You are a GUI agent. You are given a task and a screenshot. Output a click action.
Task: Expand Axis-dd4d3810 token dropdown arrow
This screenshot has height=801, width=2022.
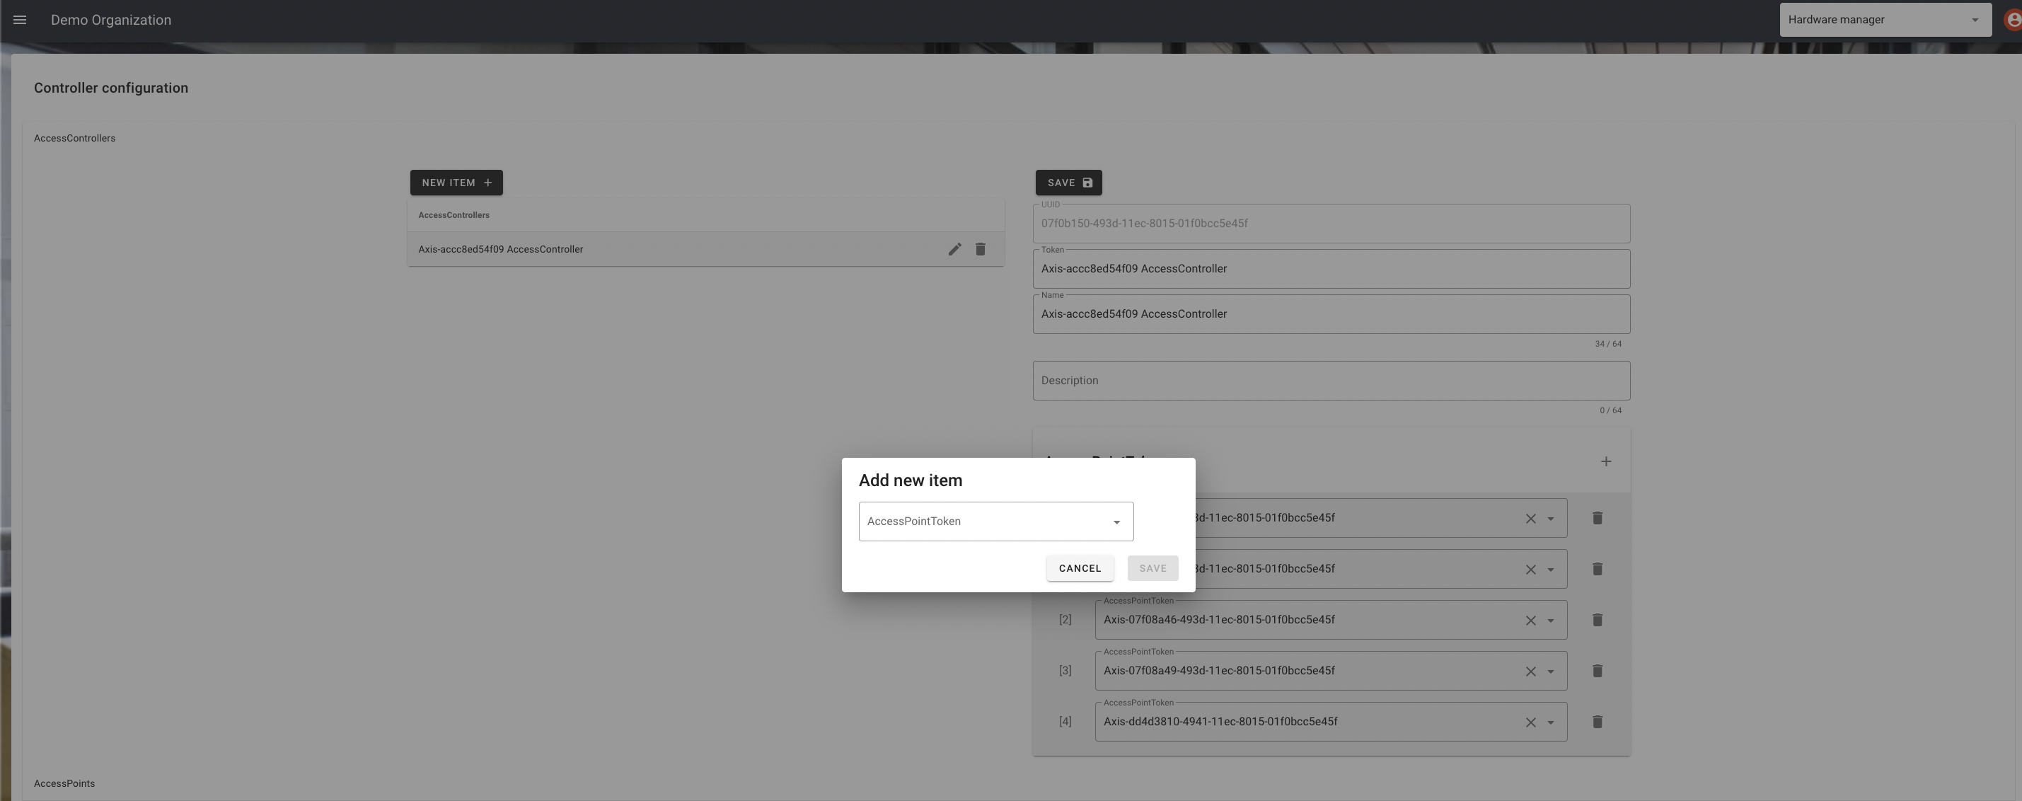tap(1550, 723)
